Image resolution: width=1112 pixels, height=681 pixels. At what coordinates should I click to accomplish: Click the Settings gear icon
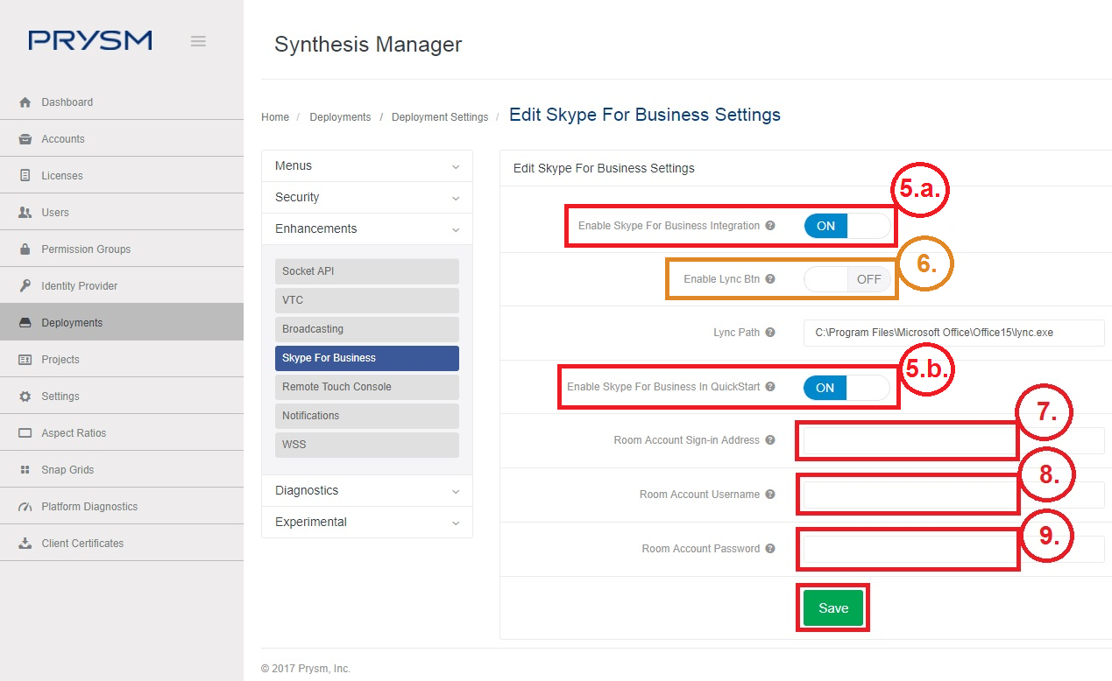pyautogui.click(x=25, y=397)
